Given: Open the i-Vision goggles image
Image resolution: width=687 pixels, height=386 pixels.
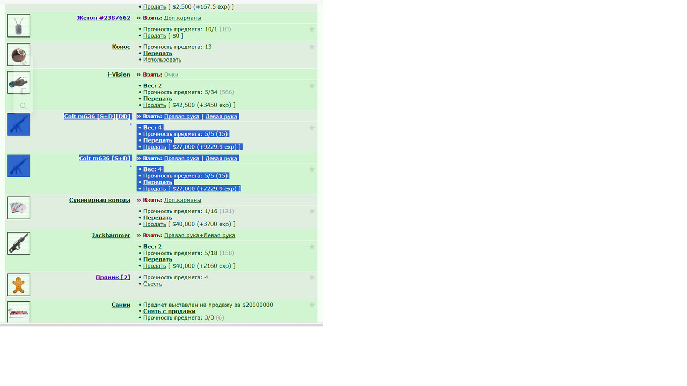Looking at the screenshot, I should (x=18, y=83).
